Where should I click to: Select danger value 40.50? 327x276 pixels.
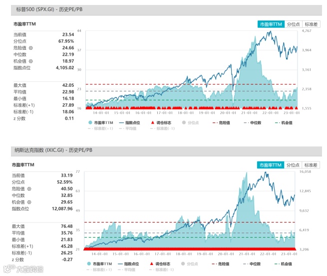coord(67,189)
